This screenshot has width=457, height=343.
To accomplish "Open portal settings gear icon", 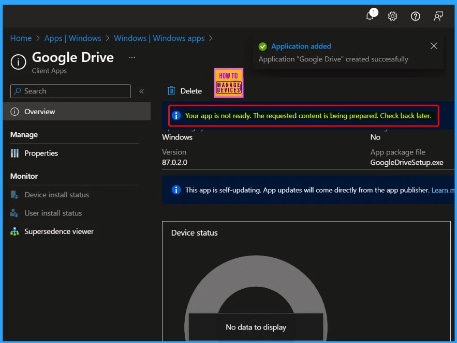I will [392, 16].
